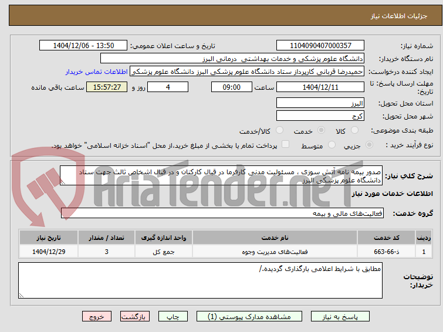443x332 pixels.
Task: Click the deadline time field 09:00
Action: 232,87
